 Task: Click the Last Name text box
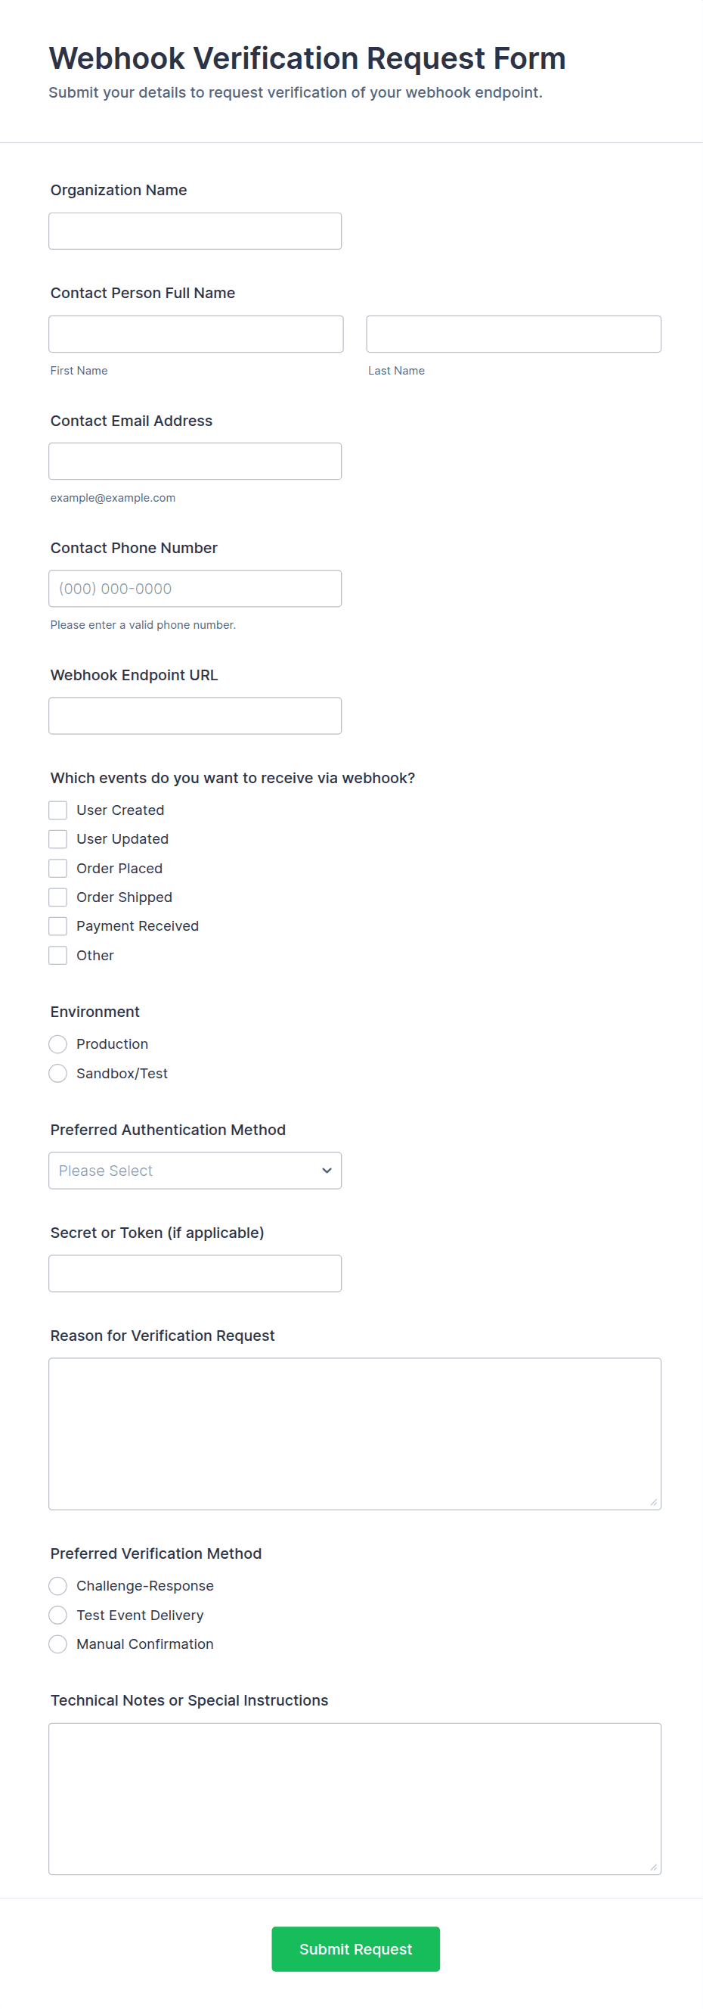click(x=513, y=334)
